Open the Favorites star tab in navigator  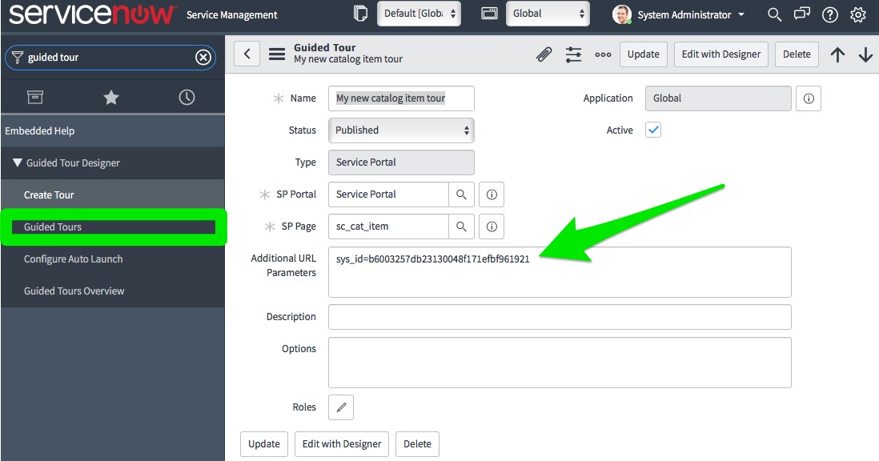pos(110,97)
